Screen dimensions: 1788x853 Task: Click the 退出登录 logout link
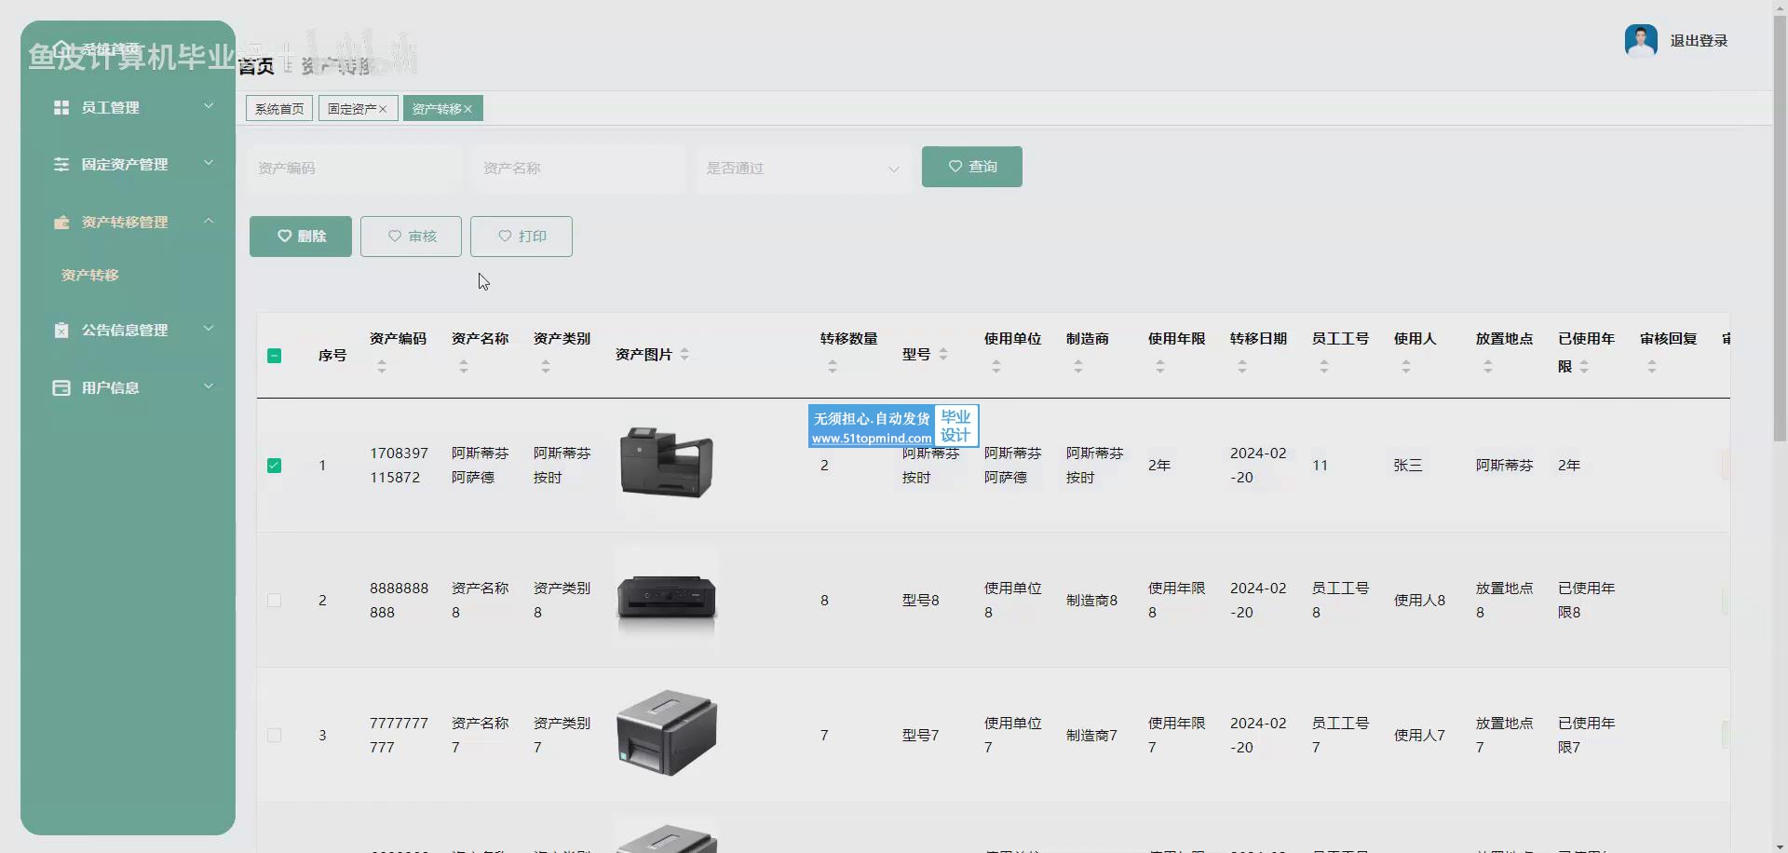click(x=1699, y=41)
